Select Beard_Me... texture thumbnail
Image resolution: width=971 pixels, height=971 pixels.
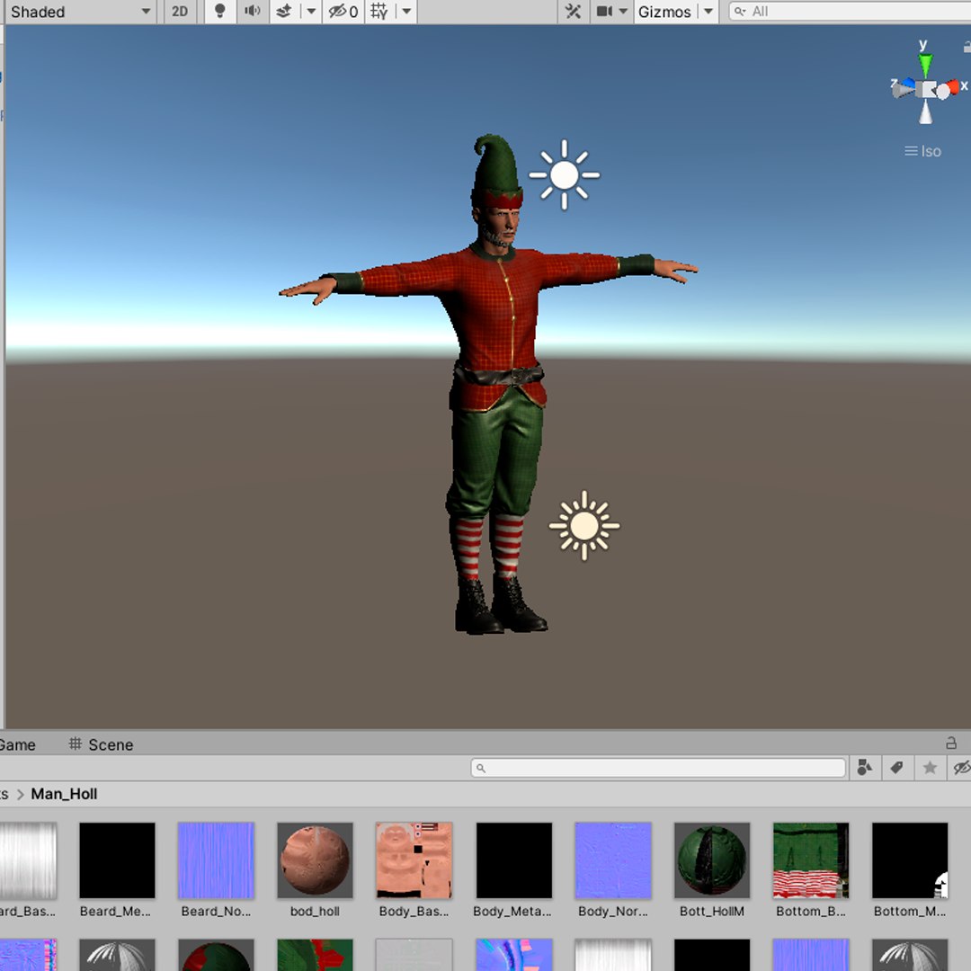(x=117, y=860)
